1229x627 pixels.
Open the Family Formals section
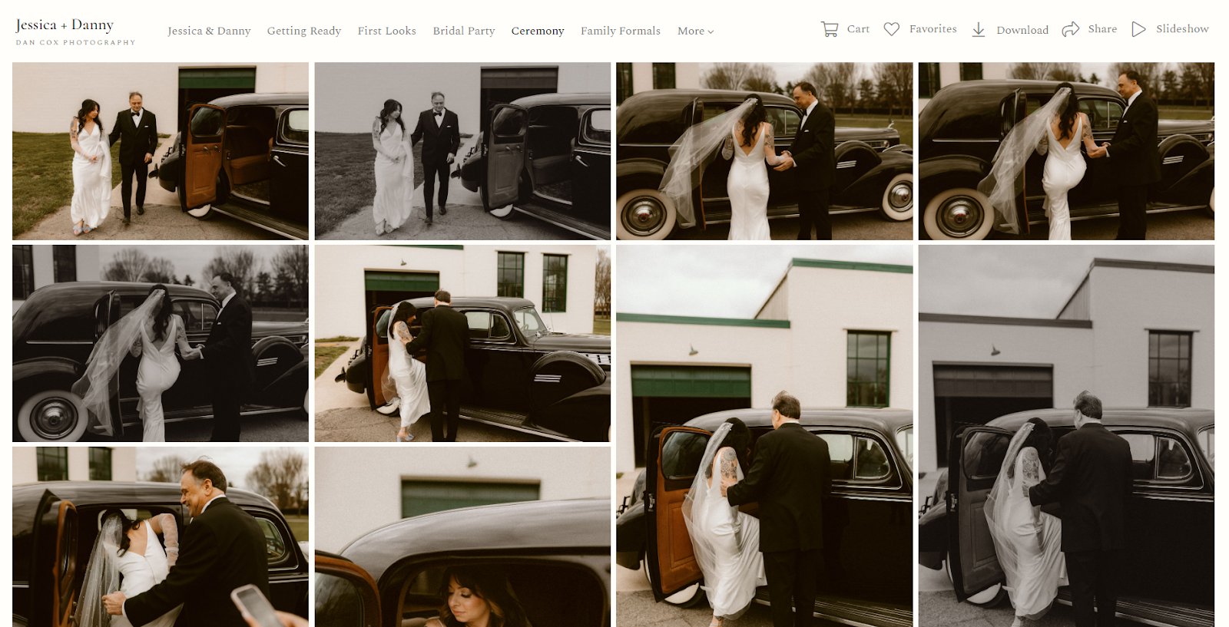pos(620,31)
